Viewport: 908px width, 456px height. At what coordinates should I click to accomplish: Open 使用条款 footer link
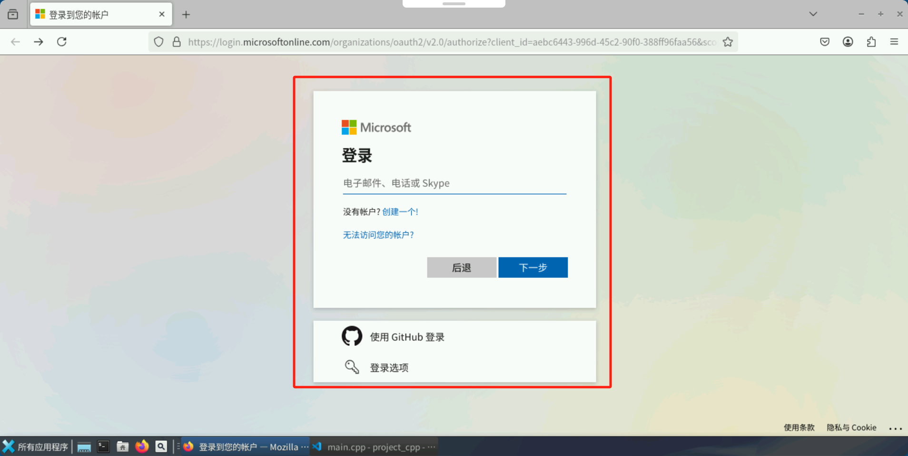(x=799, y=427)
